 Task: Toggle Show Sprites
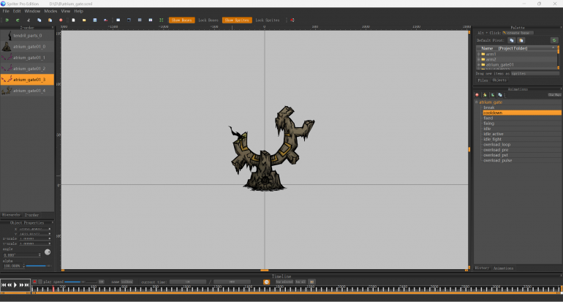pos(237,20)
